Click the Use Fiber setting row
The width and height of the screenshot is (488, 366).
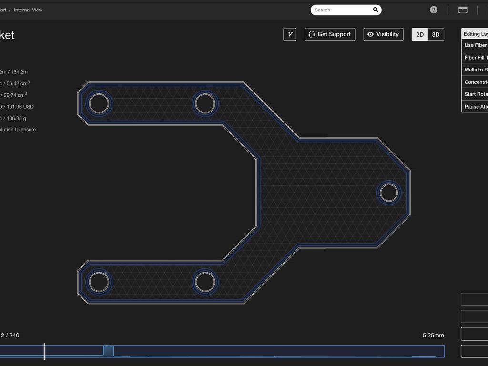click(475, 45)
